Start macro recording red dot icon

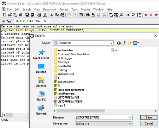[x=146, y=15]
